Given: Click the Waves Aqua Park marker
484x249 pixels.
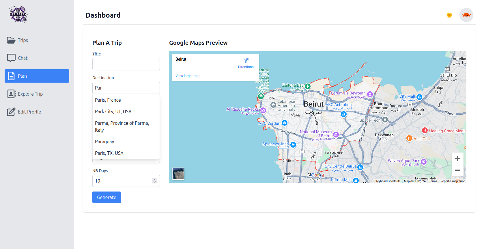Looking at the screenshot, I should coord(424,162).
